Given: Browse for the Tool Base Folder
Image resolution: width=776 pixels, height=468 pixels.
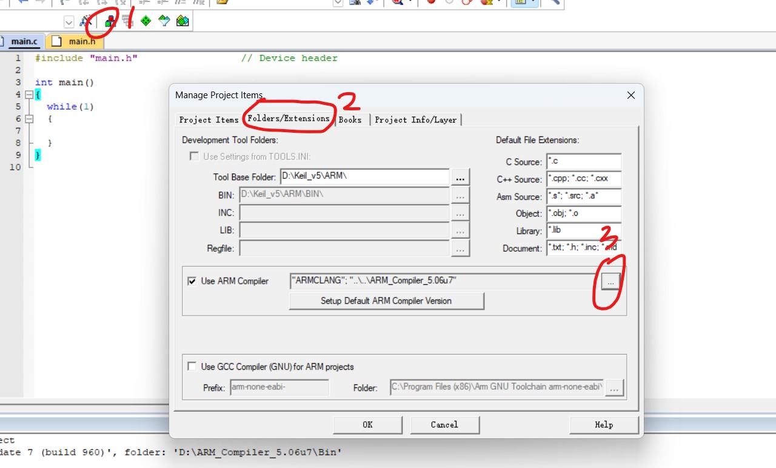Looking at the screenshot, I should pyautogui.click(x=461, y=178).
